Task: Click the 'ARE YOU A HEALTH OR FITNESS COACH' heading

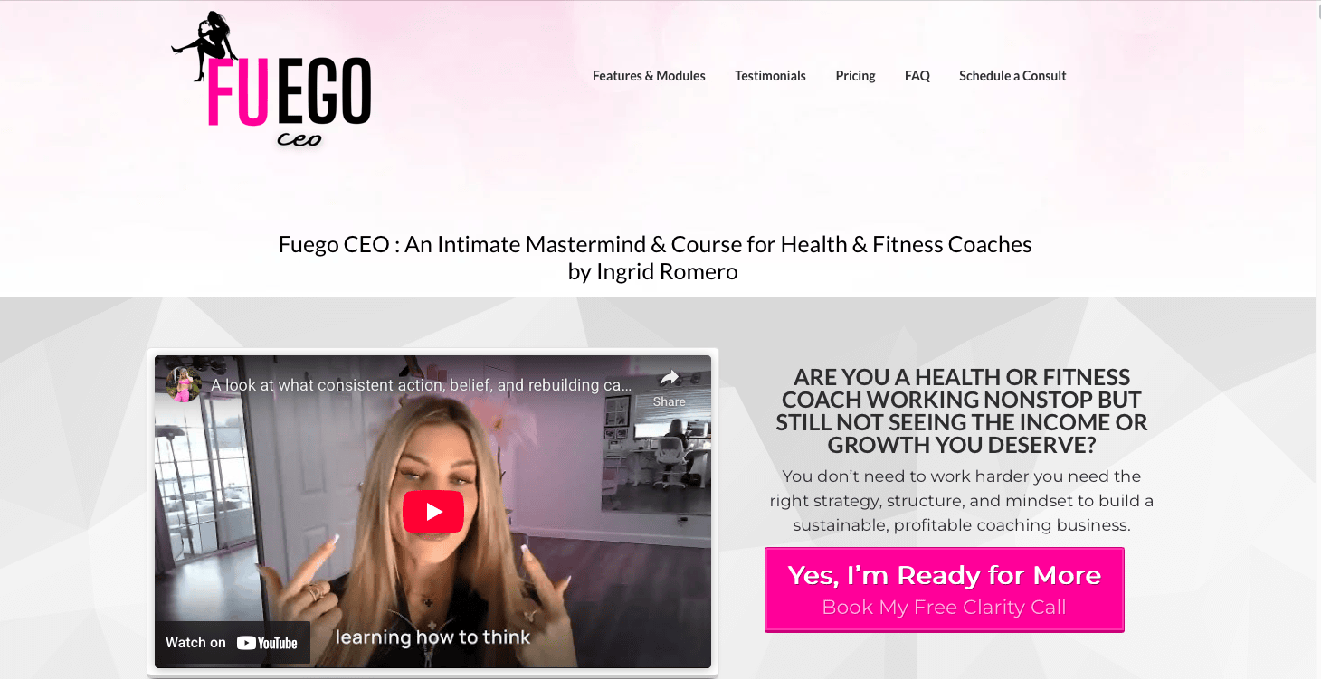Action: click(961, 410)
